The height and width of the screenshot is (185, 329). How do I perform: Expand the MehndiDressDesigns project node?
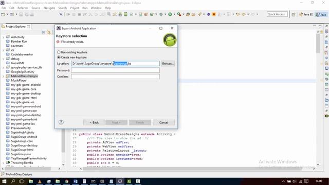pos(3,76)
